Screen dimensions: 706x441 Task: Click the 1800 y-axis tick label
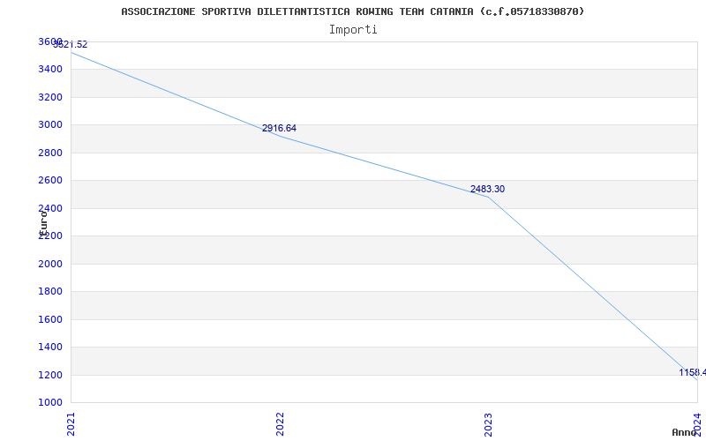pyautogui.click(x=50, y=292)
